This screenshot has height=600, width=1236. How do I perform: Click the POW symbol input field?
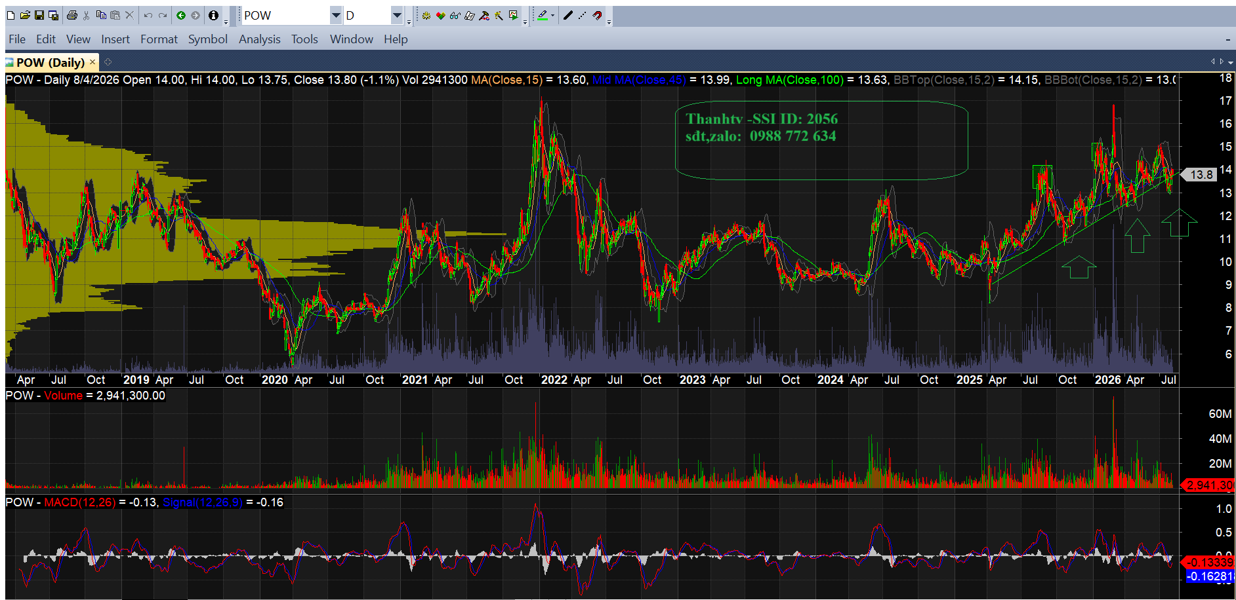pos(286,15)
